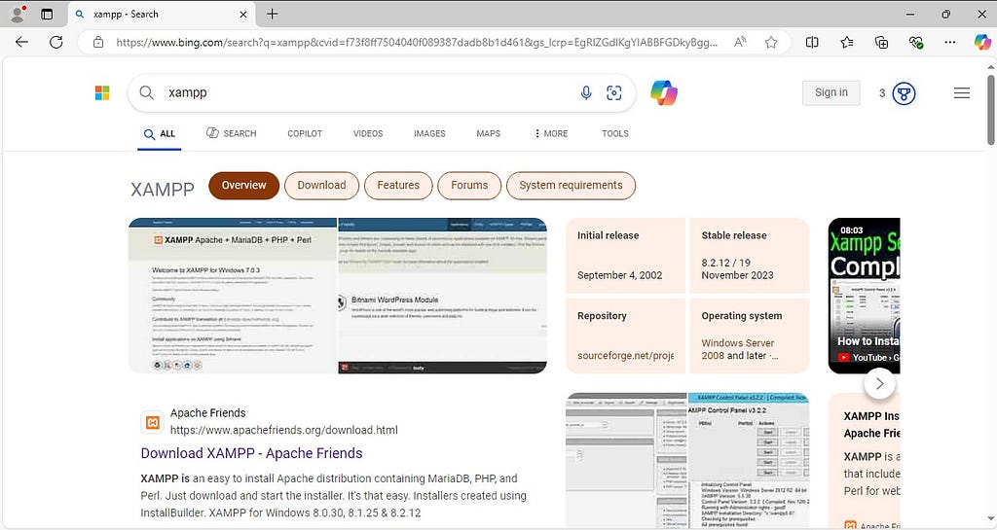Switch to the MAPS tab
The height and width of the screenshot is (530, 997).
tap(489, 133)
